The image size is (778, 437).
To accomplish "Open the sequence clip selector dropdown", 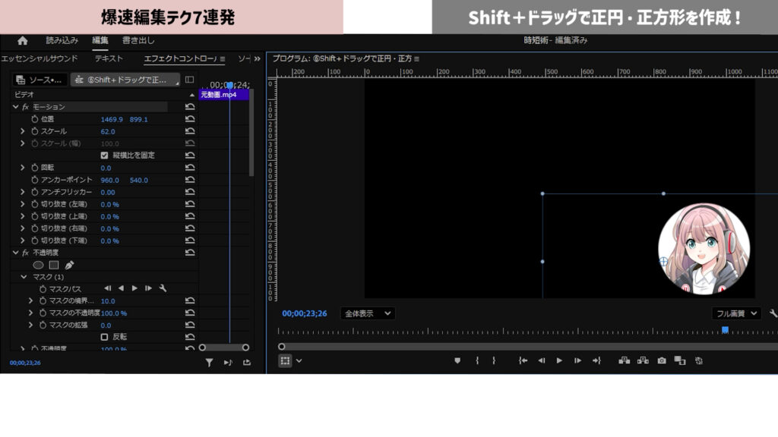I will coord(125,80).
